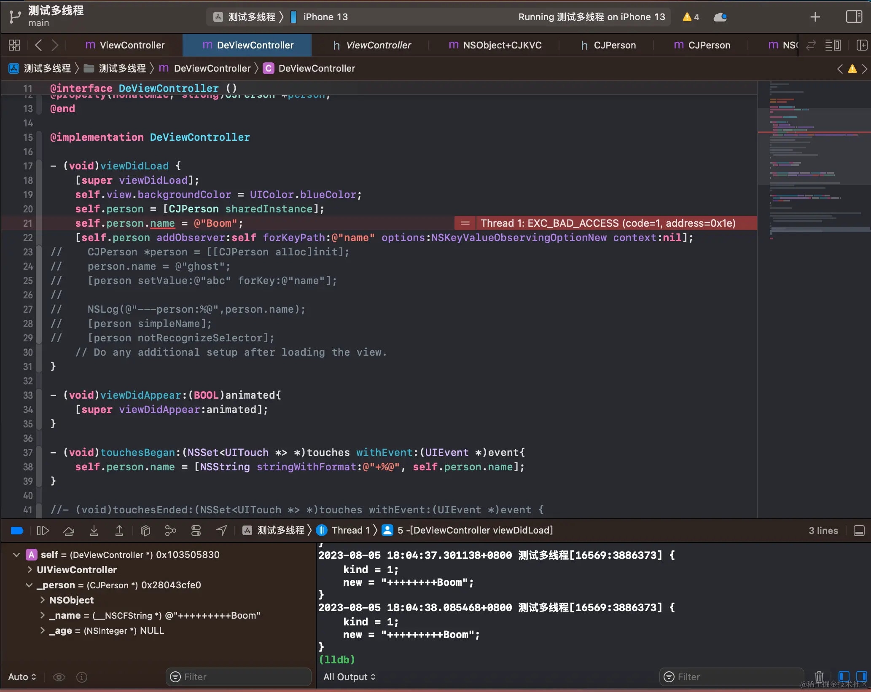Open the viewDidLoad stack frame breadcrumb

[468, 531]
